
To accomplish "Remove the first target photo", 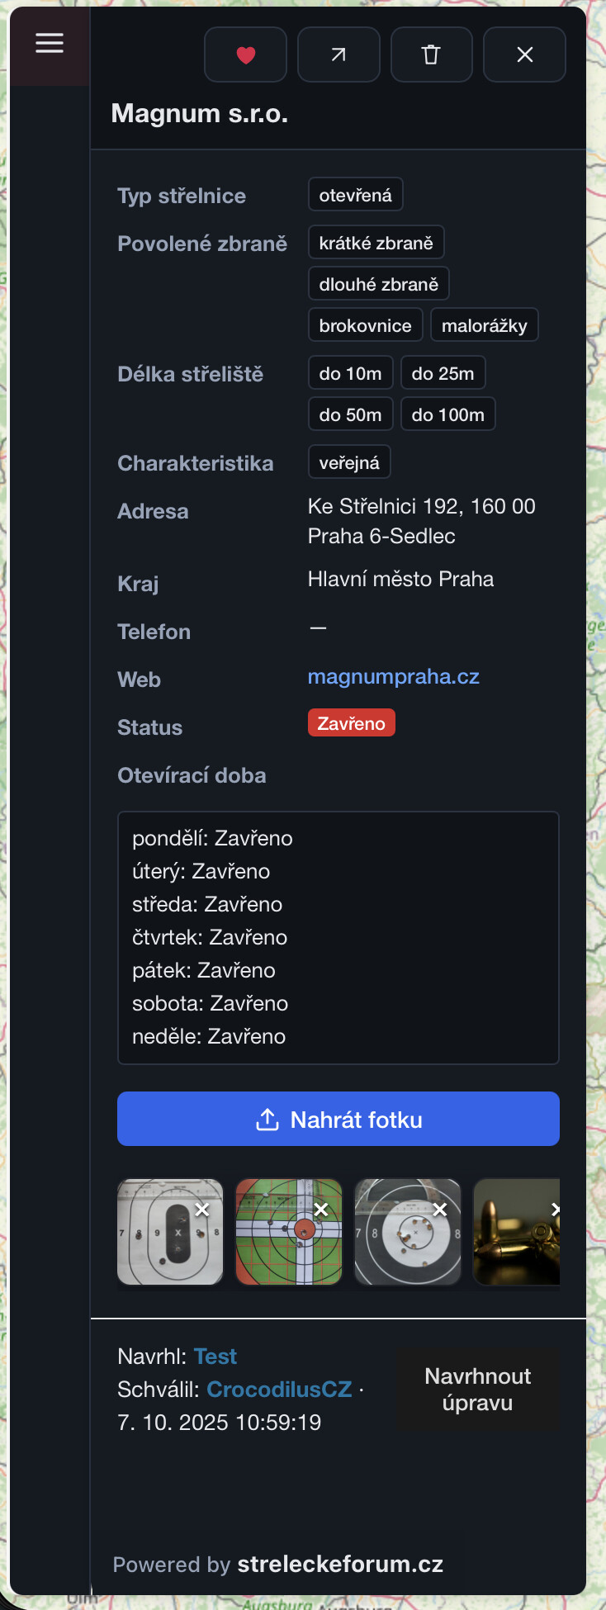I will (x=202, y=1210).
